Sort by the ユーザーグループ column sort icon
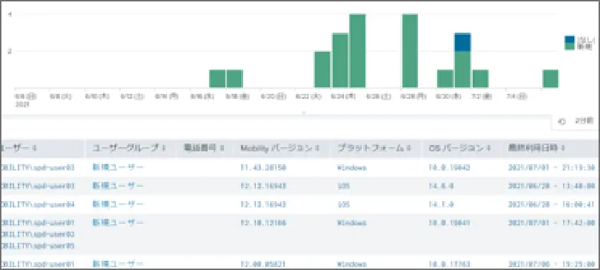The width and height of the screenshot is (600, 270). (x=164, y=148)
